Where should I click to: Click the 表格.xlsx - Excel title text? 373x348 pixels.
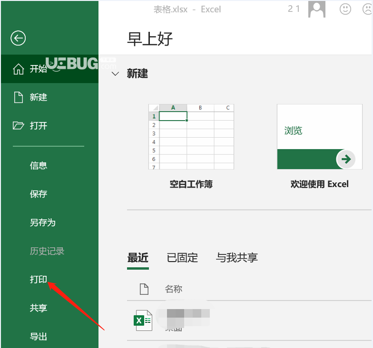point(187,9)
